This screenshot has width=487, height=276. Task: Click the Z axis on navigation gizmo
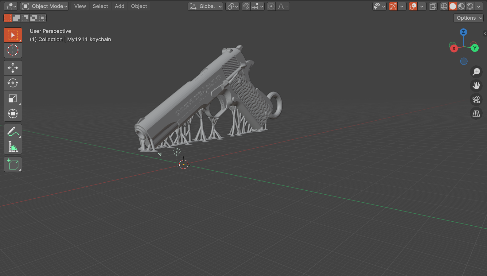463,32
